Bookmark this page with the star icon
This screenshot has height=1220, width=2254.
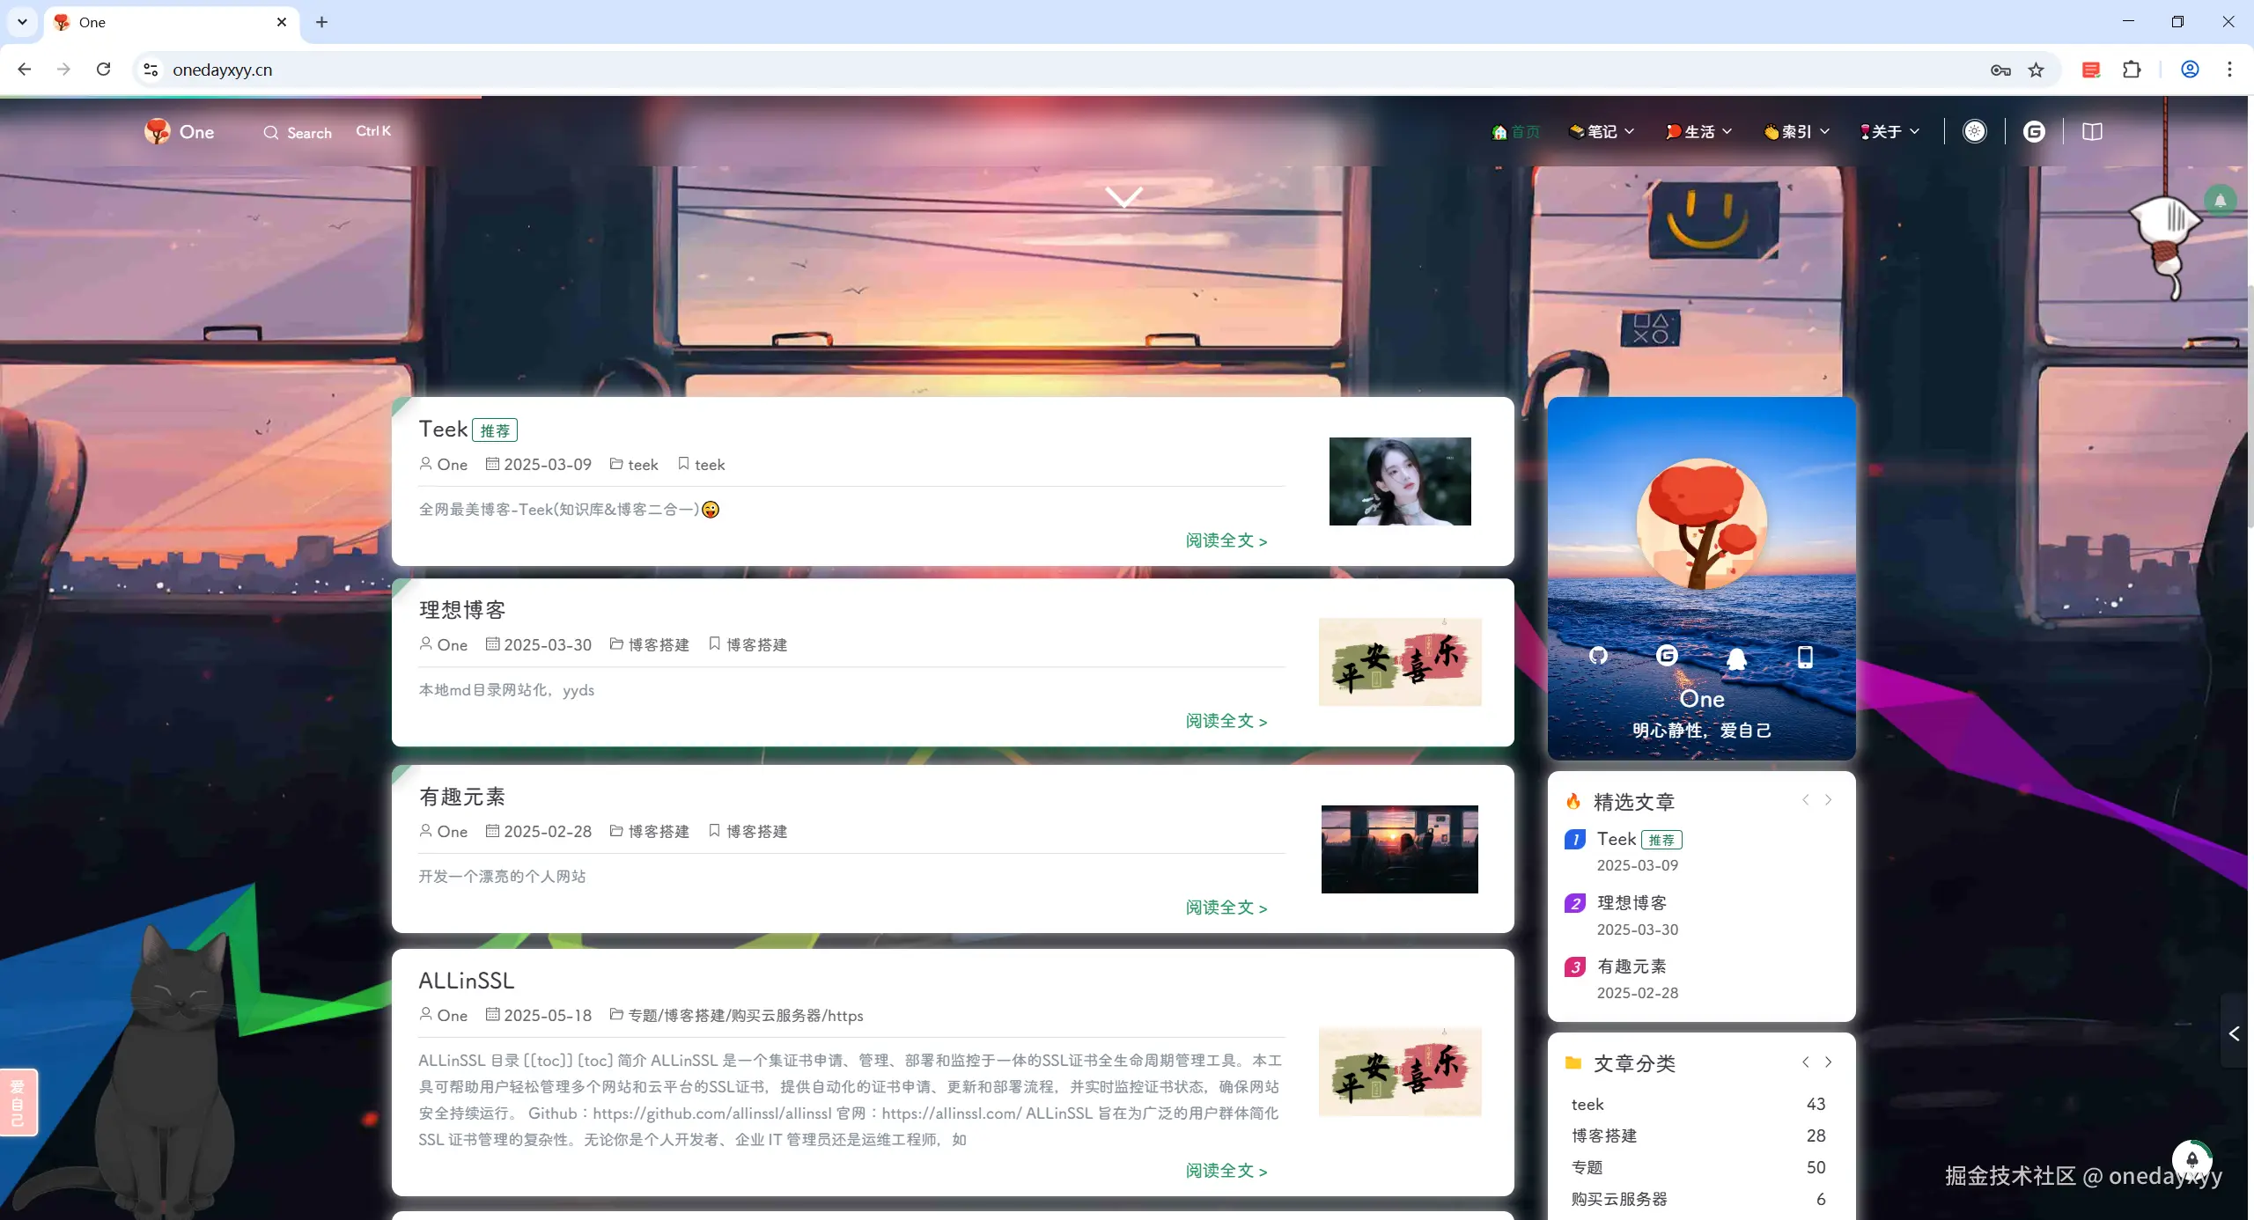point(2036,70)
